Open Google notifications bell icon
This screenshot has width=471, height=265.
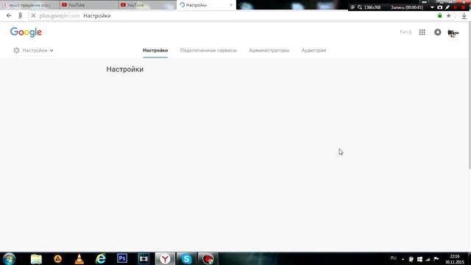tap(438, 32)
